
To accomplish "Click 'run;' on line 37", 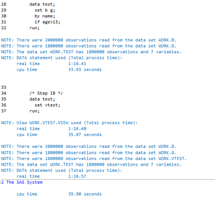I will click(x=34, y=111).
